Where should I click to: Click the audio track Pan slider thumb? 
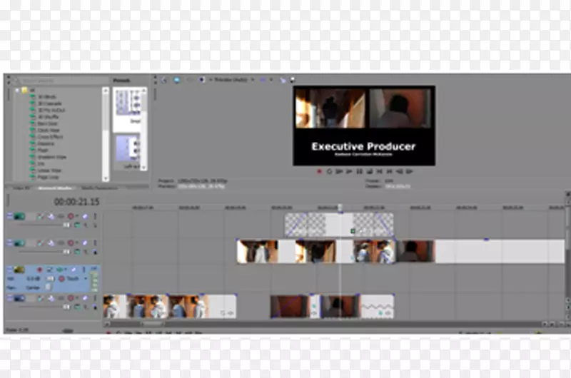(49, 287)
